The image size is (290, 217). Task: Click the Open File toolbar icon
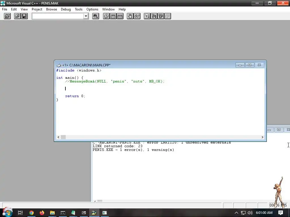(17, 16)
